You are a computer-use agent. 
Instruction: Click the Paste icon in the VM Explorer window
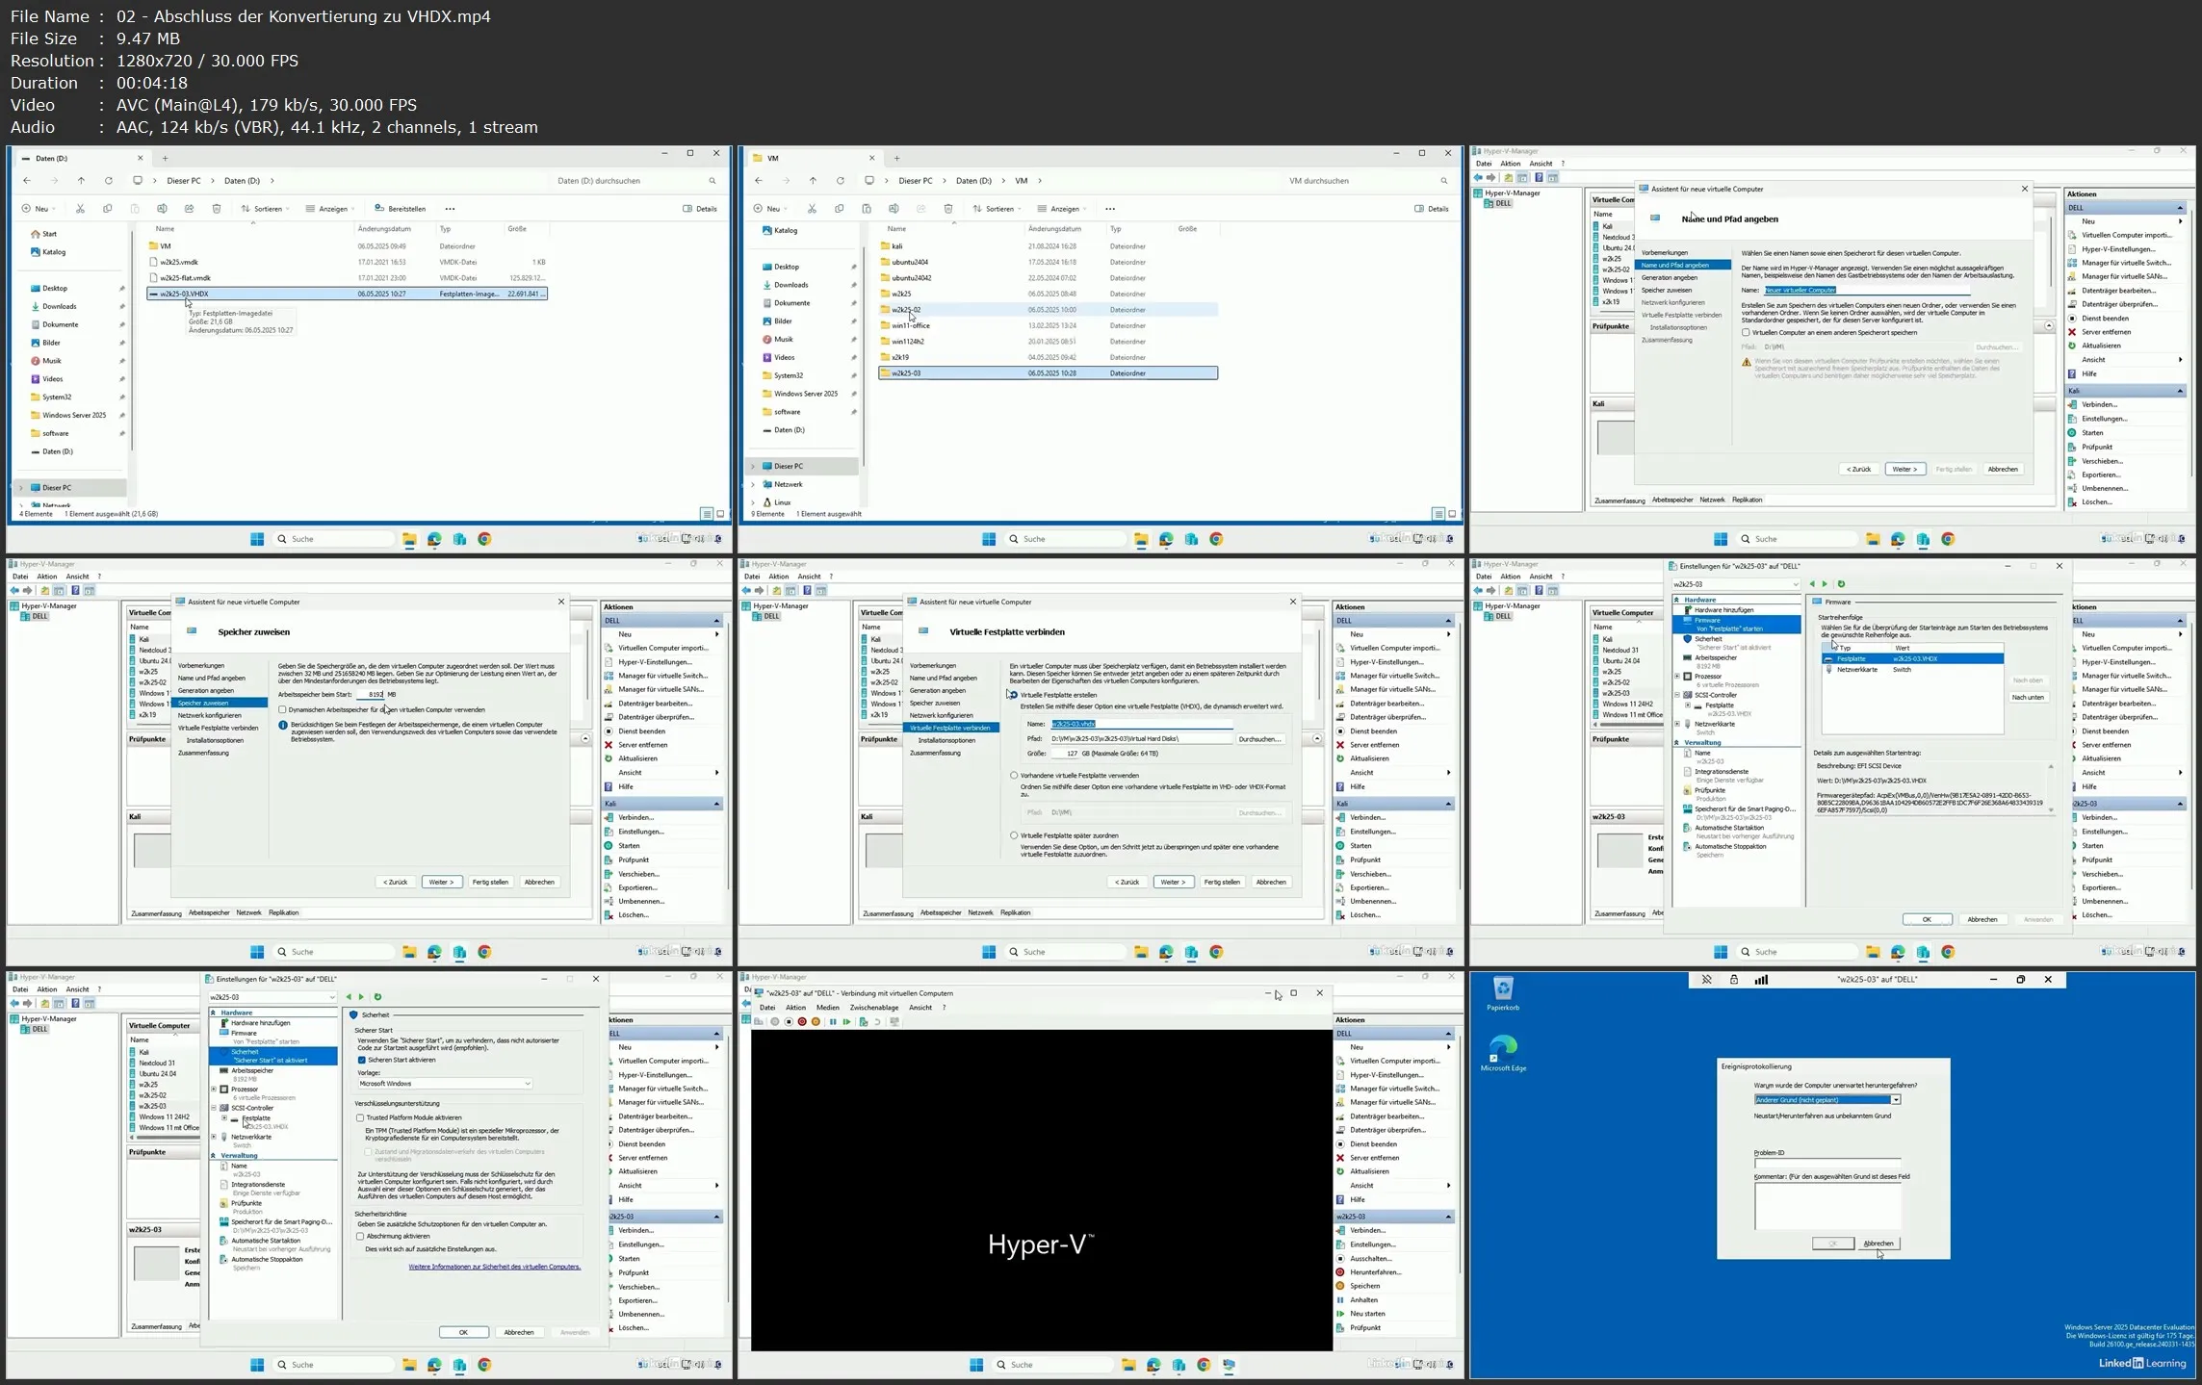click(867, 209)
